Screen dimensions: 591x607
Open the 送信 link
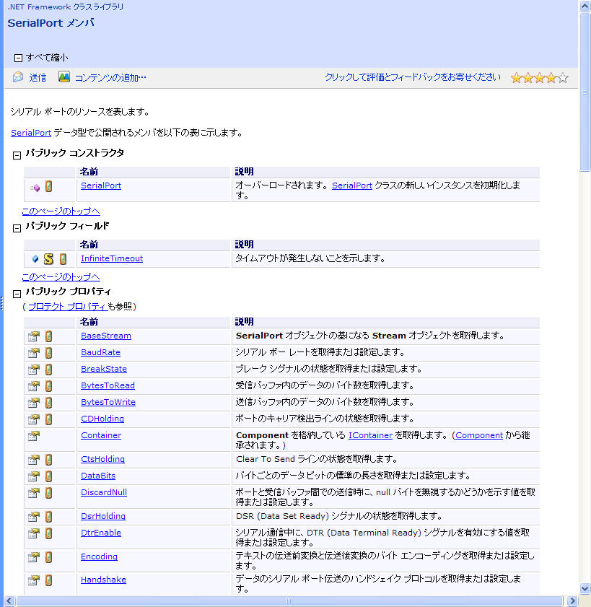(38, 78)
